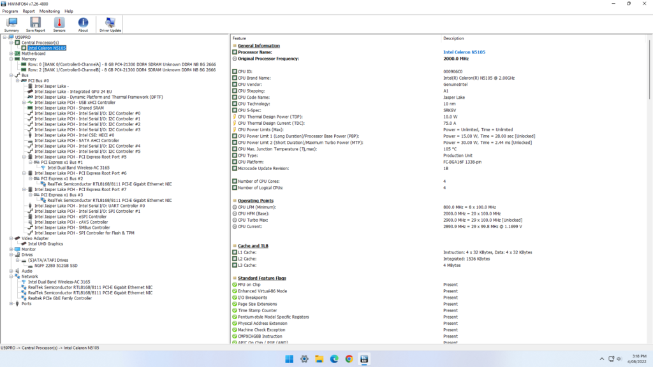Collapse the Memory tree node
The width and height of the screenshot is (653, 367).
coord(10,59)
